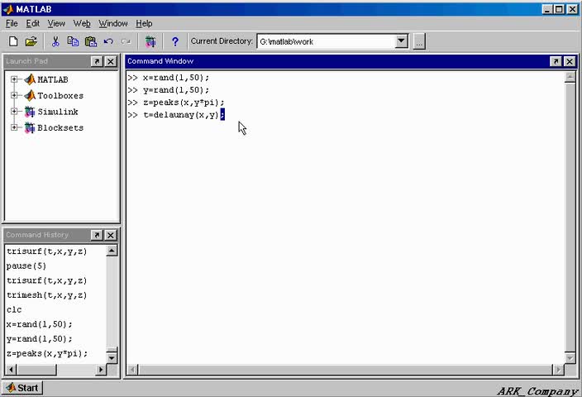Open the View menu

pyautogui.click(x=56, y=23)
